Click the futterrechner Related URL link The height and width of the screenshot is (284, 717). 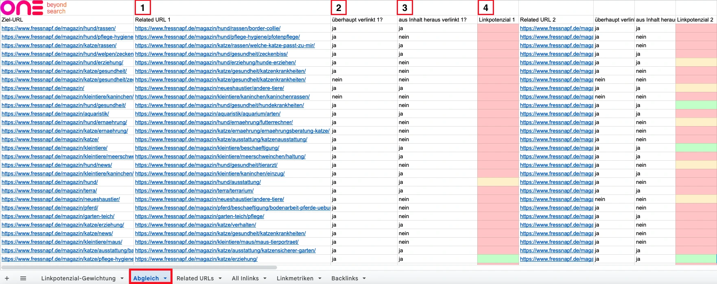tap(214, 122)
